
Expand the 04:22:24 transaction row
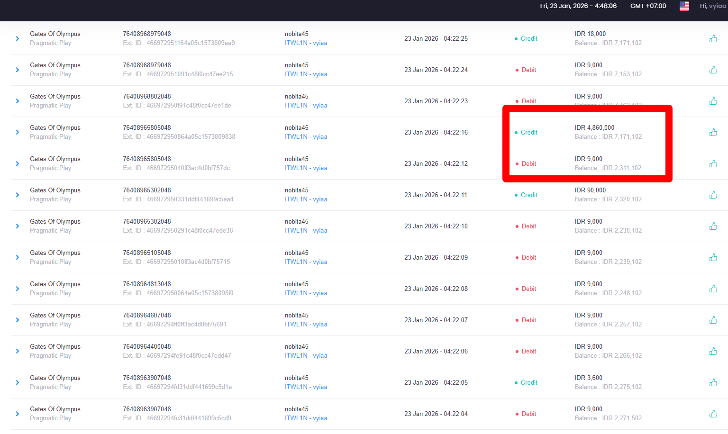(x=18, y=70)
